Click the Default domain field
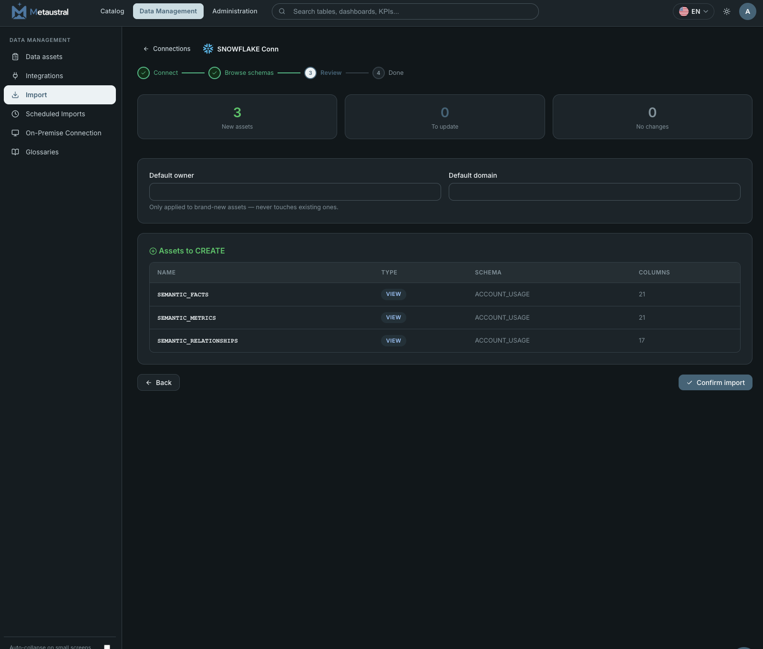Screen dimensions: 763x649 pos(595,192)
